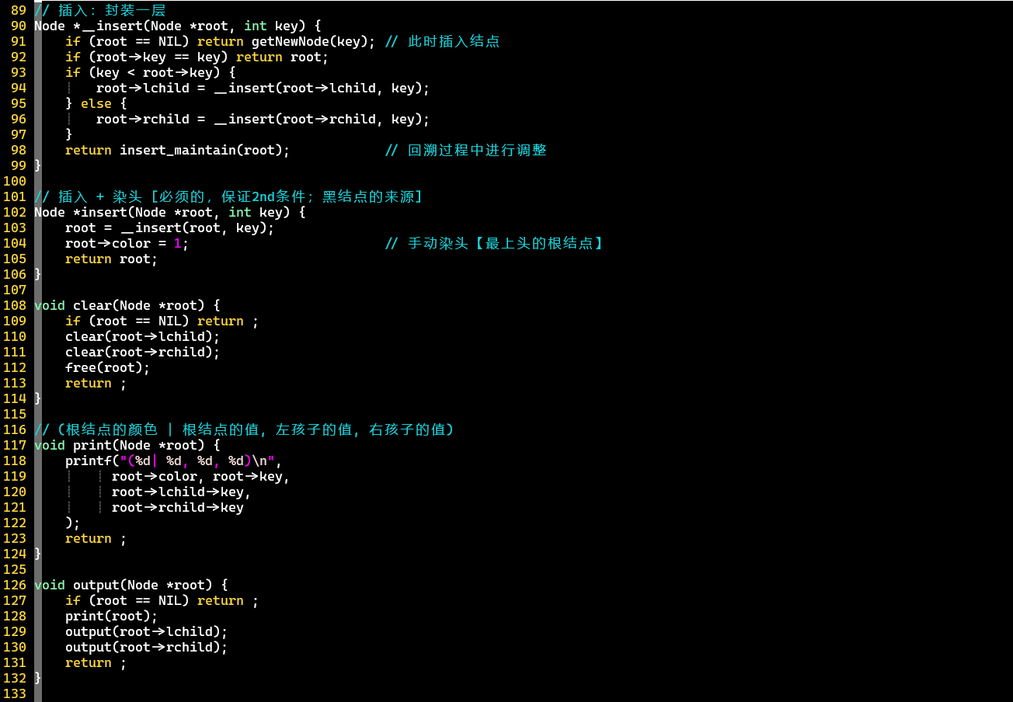Click '__insert(root, key)' call on line 103
Image resolution: width=1013 pixels, height=702 pixels.
click(193, 228)
